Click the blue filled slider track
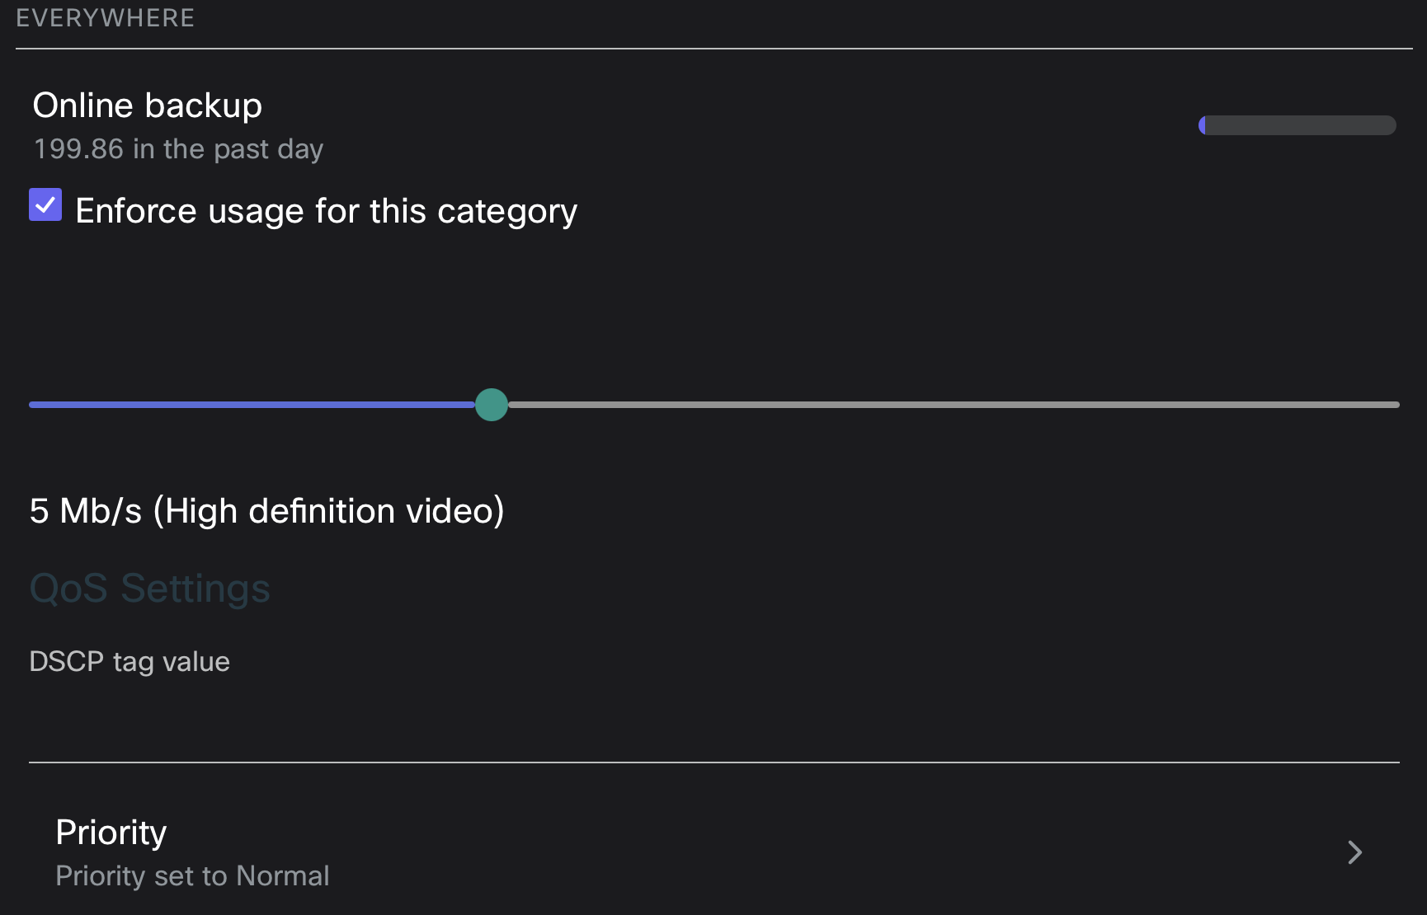This screenshot has height=915, width=1427. click(247, 405)
